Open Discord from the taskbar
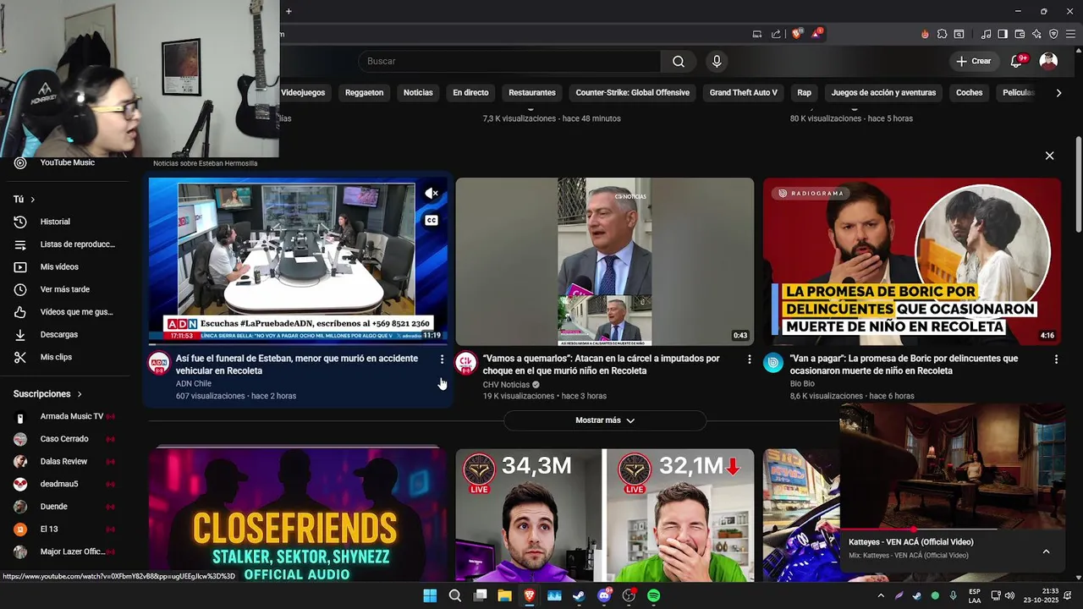This screenshot has width=1083, height=609. point(604,595)
